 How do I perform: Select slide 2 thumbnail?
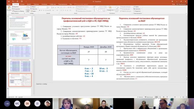[20, 37]
